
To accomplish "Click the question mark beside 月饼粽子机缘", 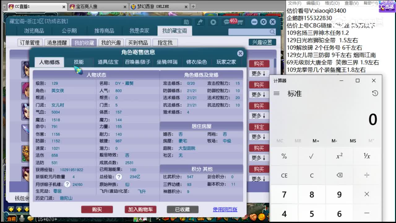I will [67, 184].
